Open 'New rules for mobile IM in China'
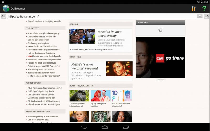The image size is (210, 131). point(42,46)
